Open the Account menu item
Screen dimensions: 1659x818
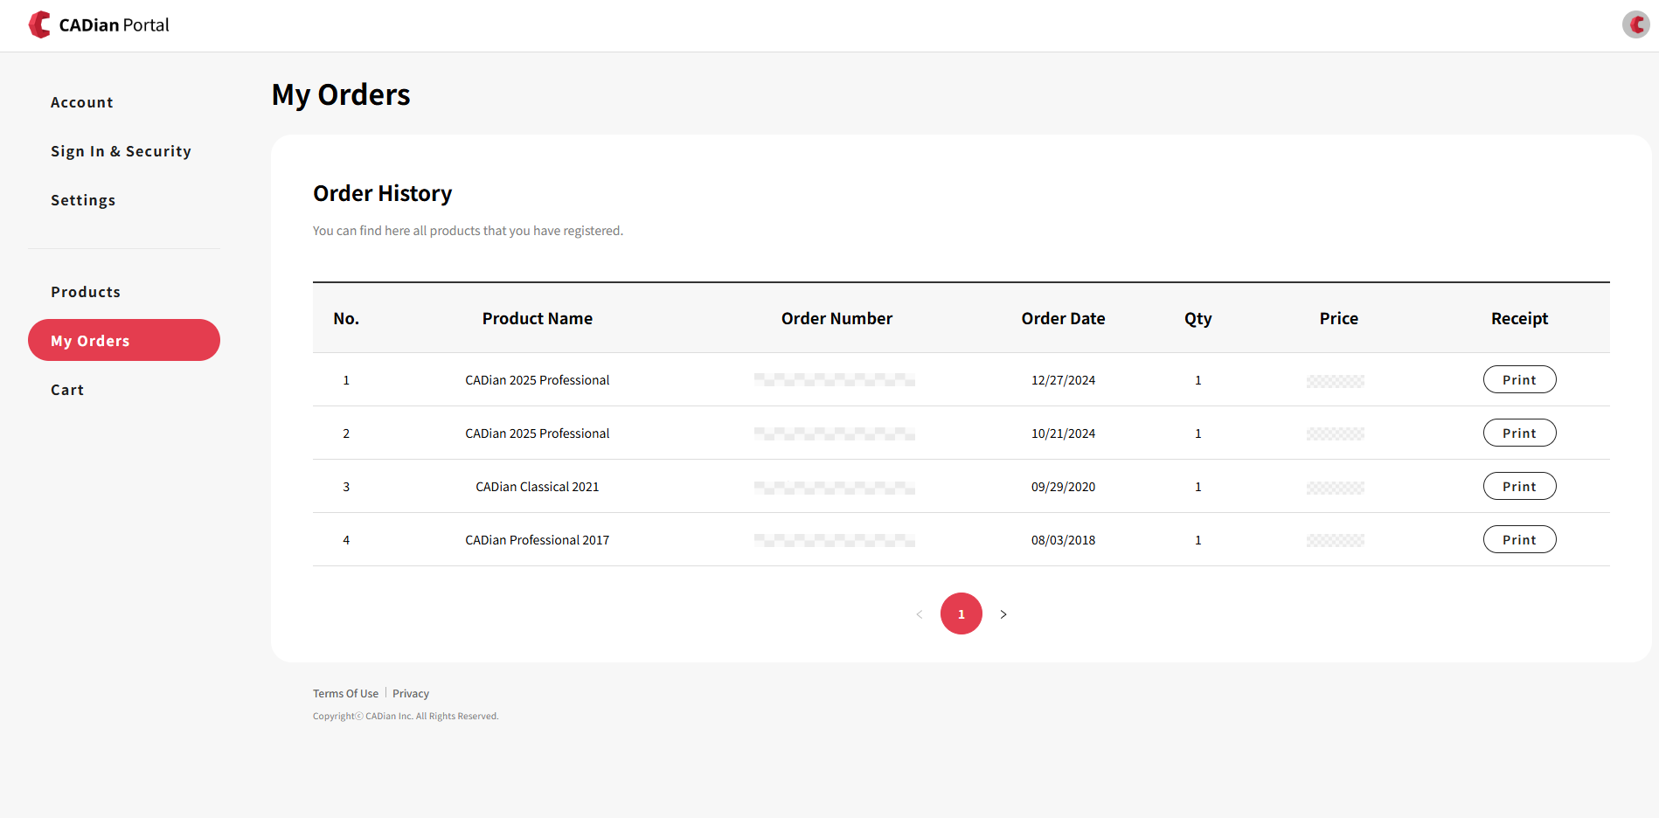point(82,102)
